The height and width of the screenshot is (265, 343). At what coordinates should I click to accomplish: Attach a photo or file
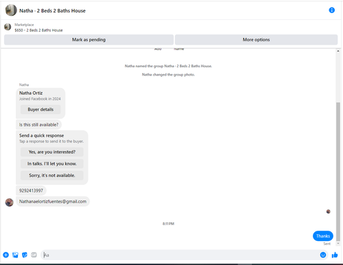coord(15,255)
